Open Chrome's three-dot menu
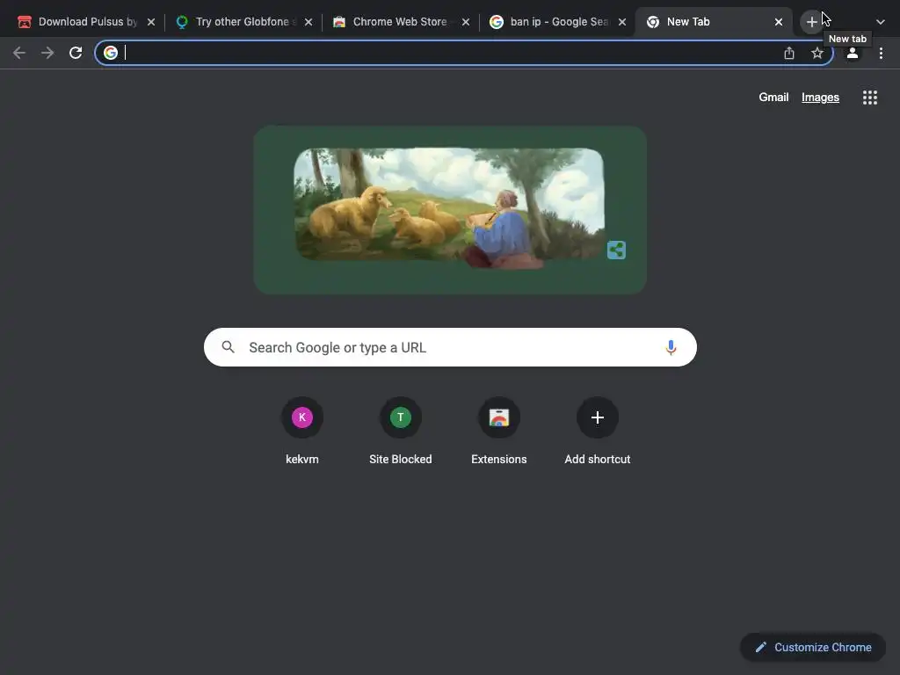This screenshot has height=675, width=900. tap(881, 54)
